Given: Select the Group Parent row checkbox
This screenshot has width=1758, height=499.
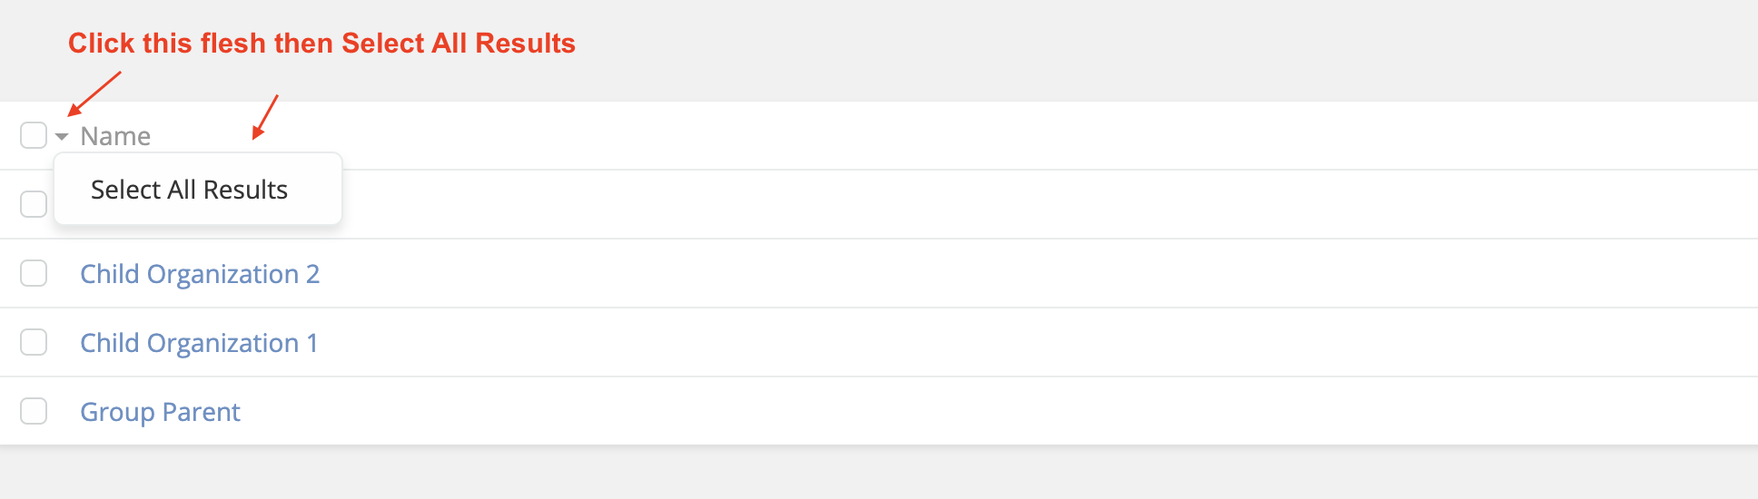Looking at the screenshot, I should [x=34, y=411].
